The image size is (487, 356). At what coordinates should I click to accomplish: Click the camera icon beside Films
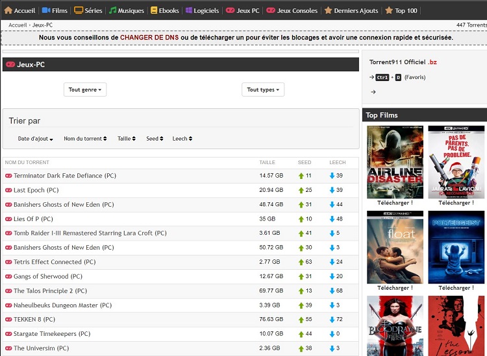tap(46, 10)
